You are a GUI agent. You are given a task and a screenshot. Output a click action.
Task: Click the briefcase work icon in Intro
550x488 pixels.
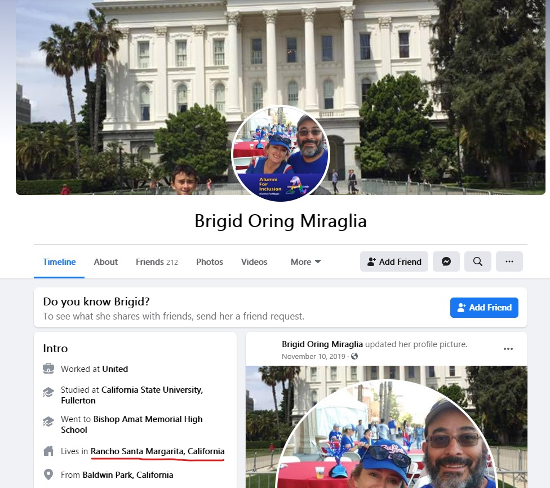(48, 369)
